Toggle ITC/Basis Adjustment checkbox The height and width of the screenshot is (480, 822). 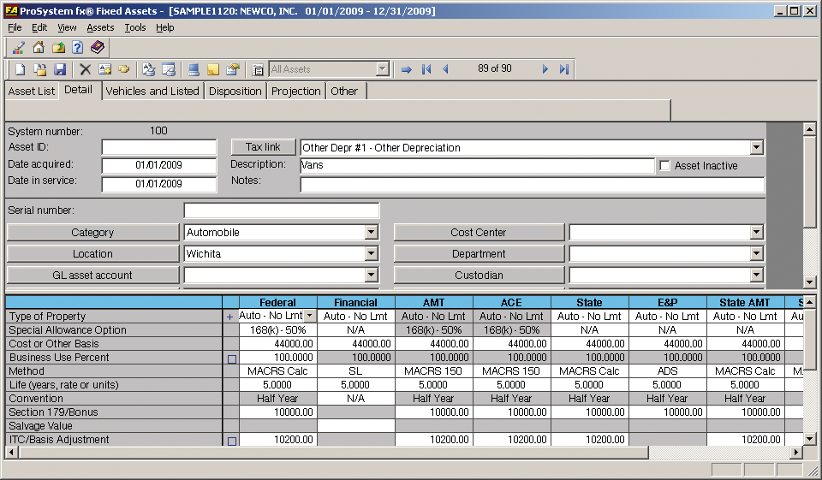(231, 441)
